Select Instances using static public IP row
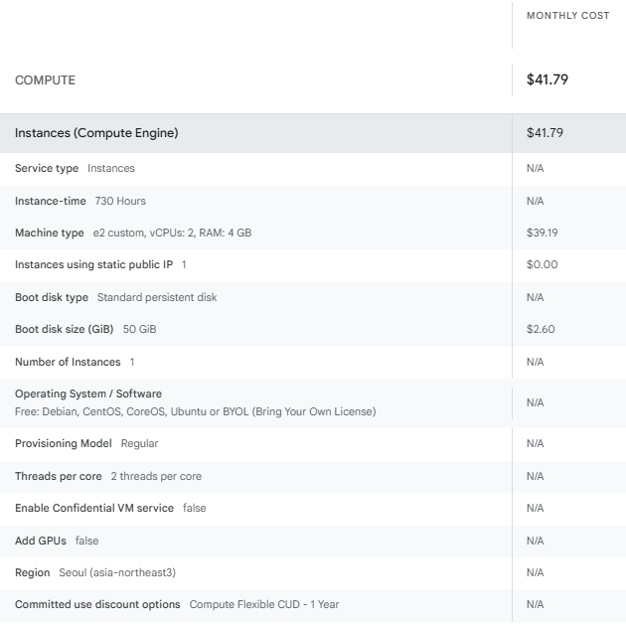Viewport: 626px width, 624px height. coord(313,264)
